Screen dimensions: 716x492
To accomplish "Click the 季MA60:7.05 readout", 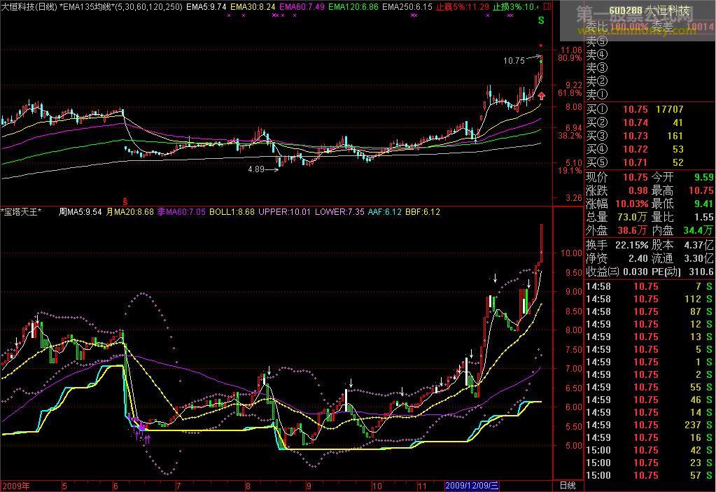I will 181,212.
